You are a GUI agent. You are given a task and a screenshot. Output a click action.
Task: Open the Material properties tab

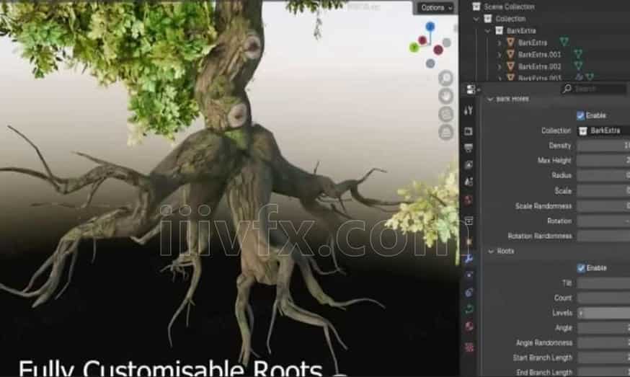[469, 327]
